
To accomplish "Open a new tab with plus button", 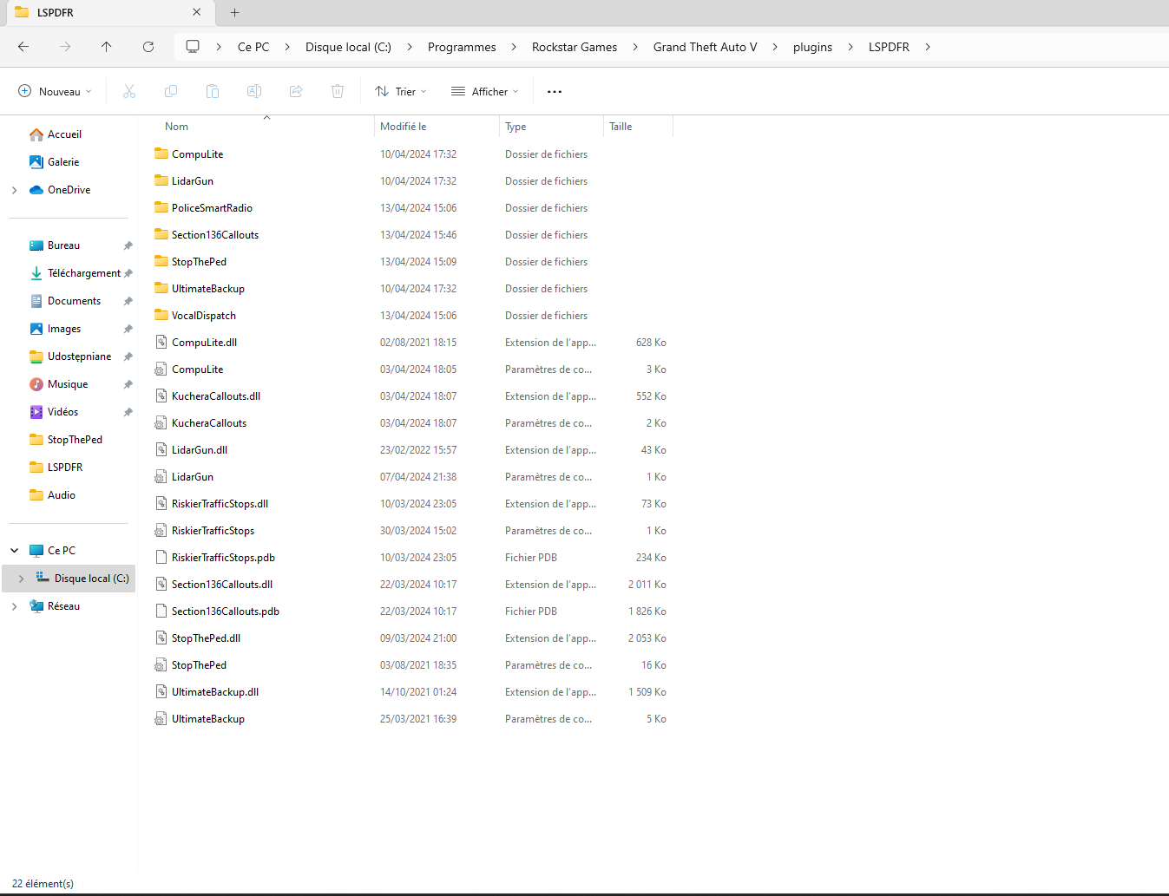I will coord(234,12).
